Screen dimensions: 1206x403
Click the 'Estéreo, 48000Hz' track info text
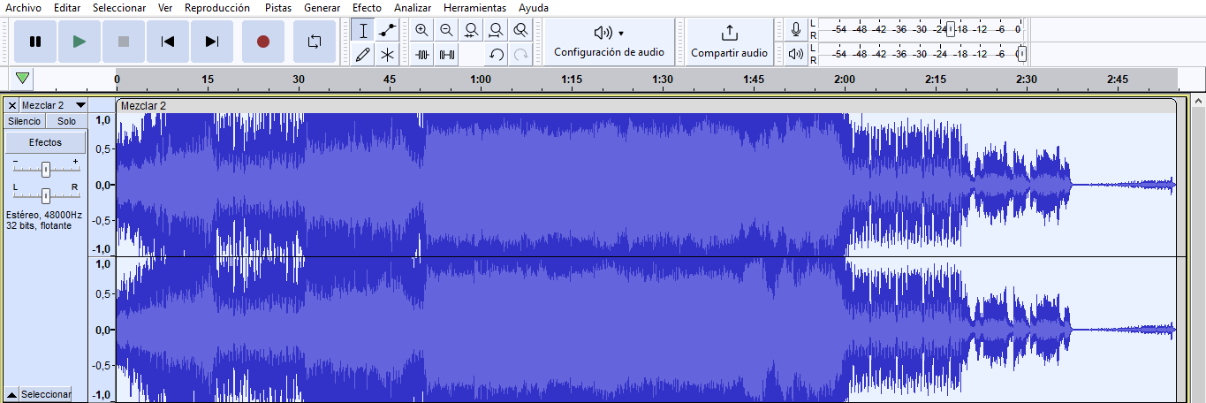(x=43, y=215)
